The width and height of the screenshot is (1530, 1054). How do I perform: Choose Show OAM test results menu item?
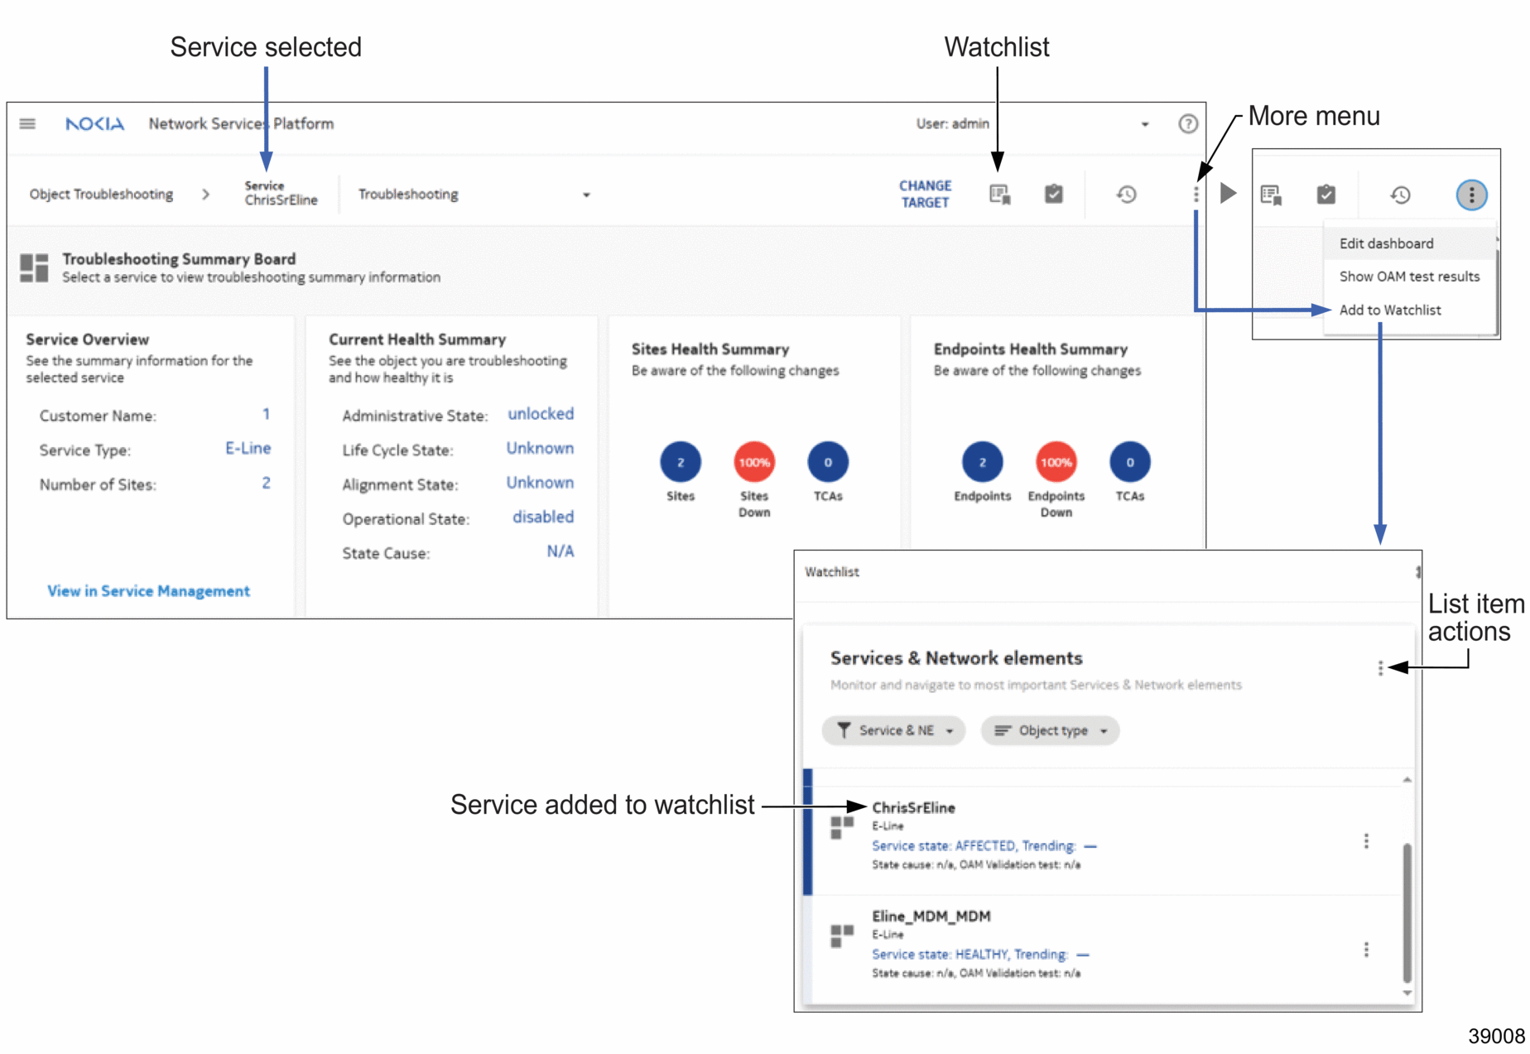click(1409, 277)
